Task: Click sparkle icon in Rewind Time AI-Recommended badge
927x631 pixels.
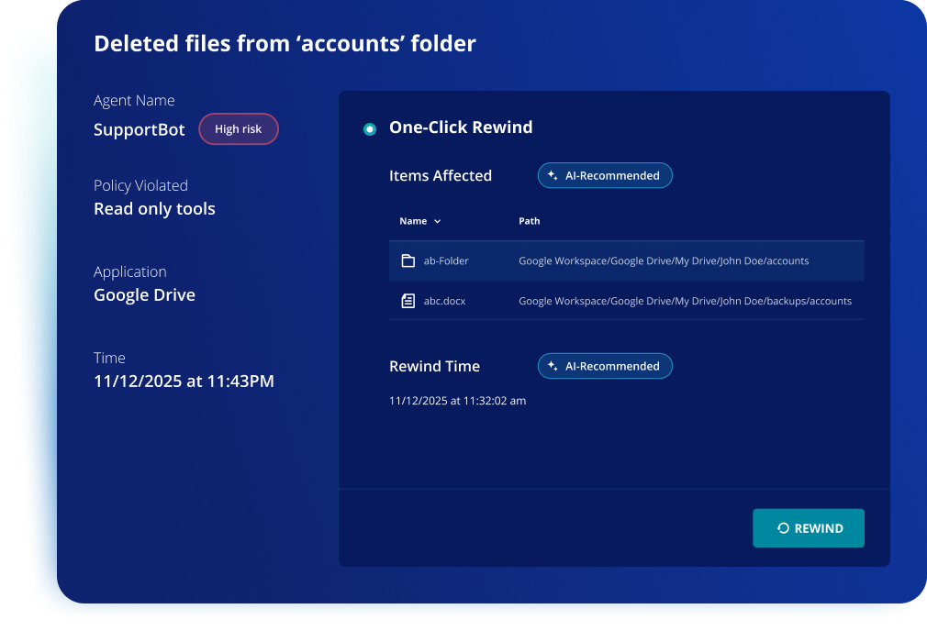Action: point(553,367)
